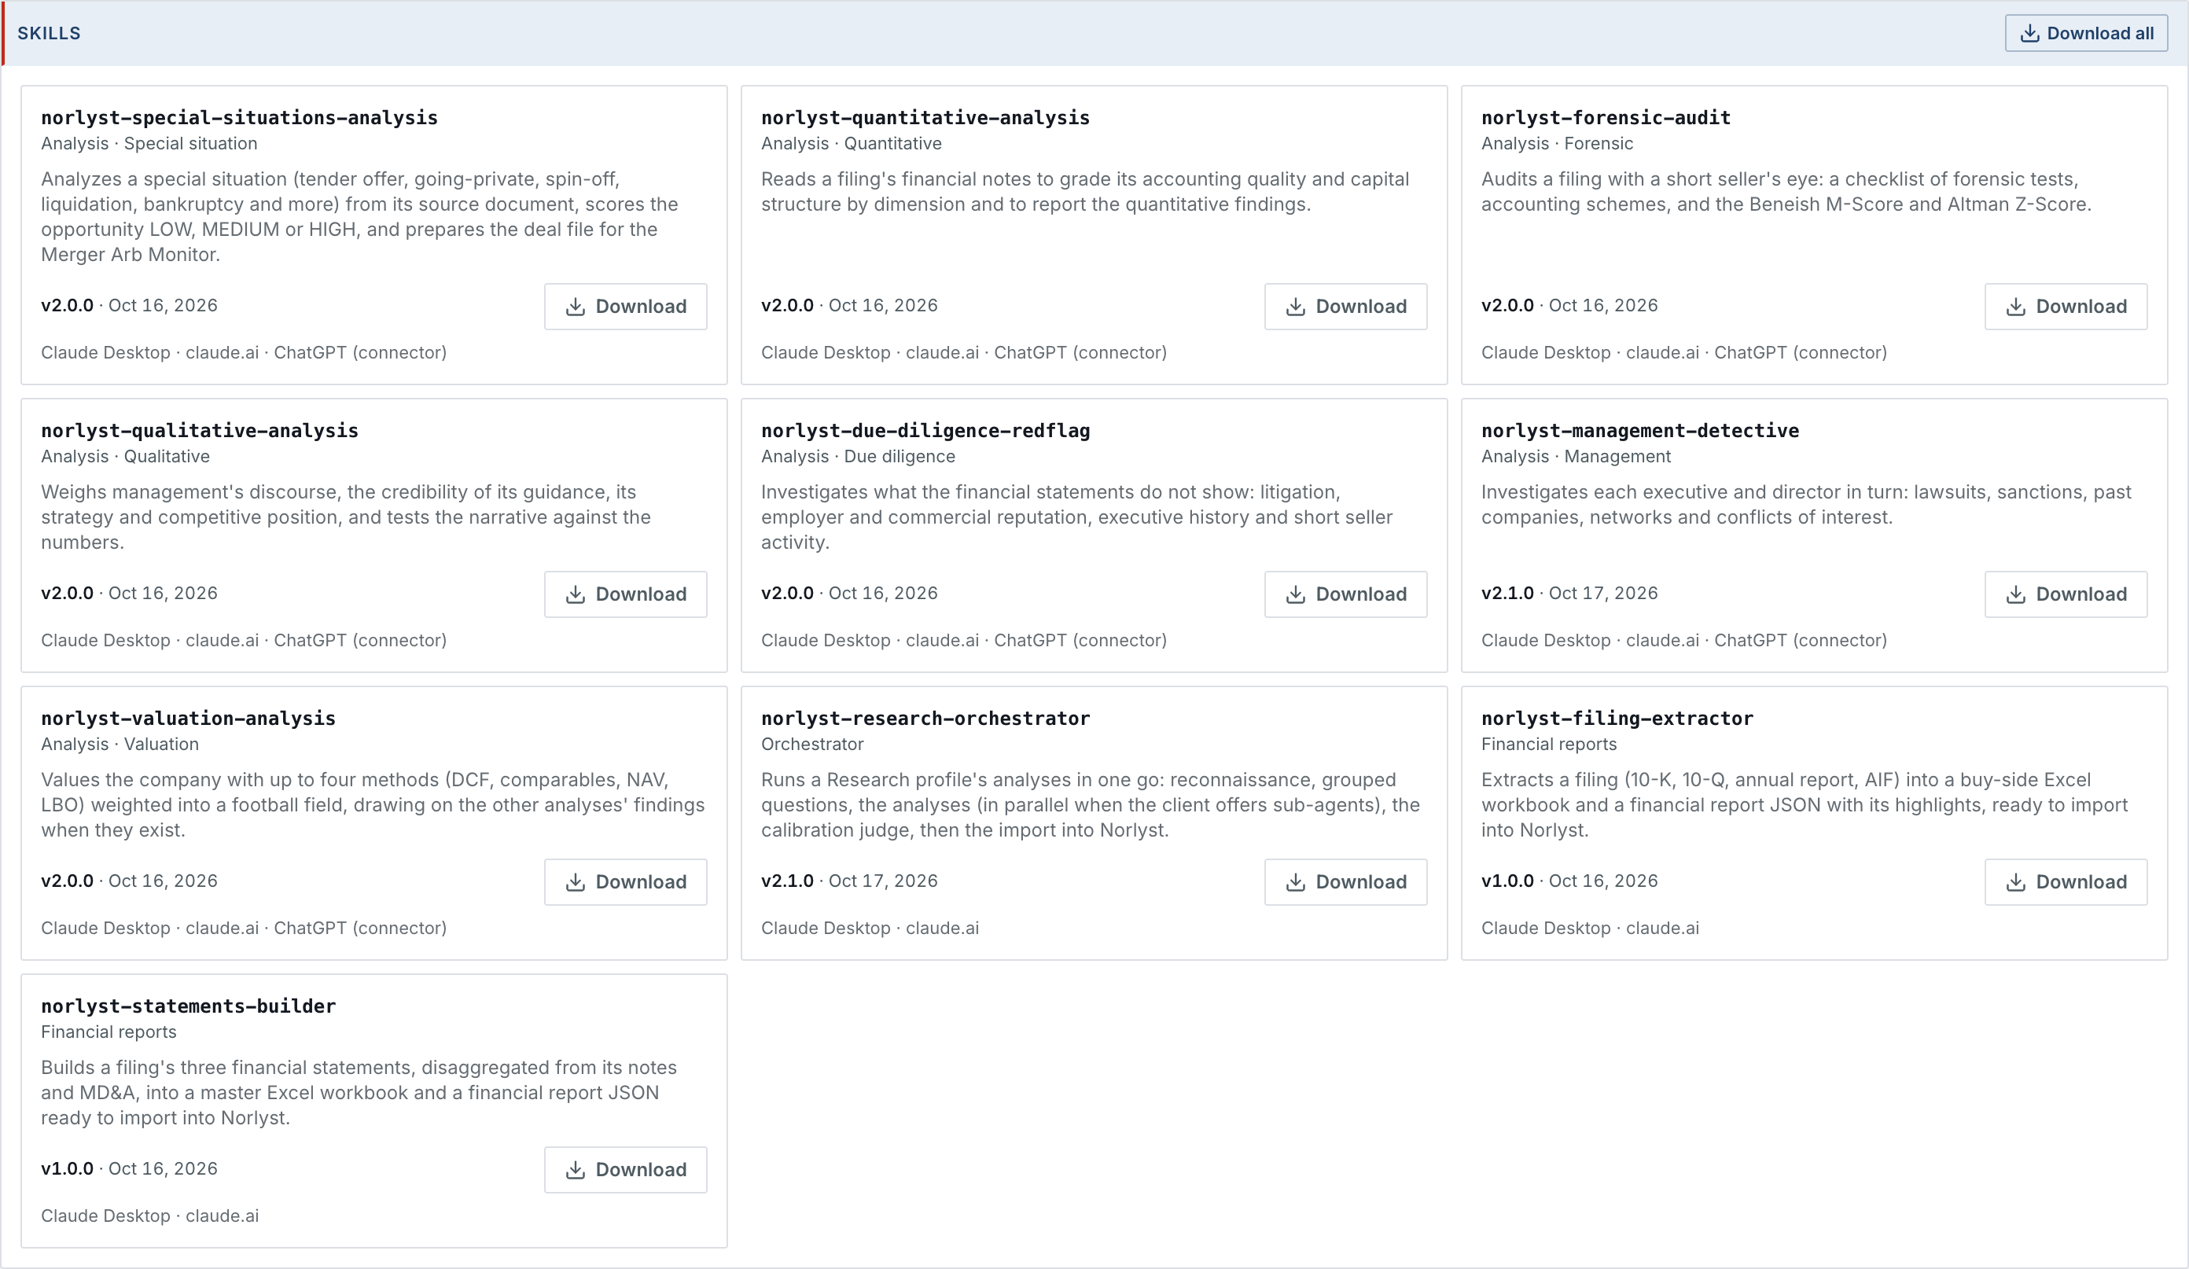Click the Download all button
Image resolution: width=2189 pixels, height=1269 pixels.
coord(2086,33)
